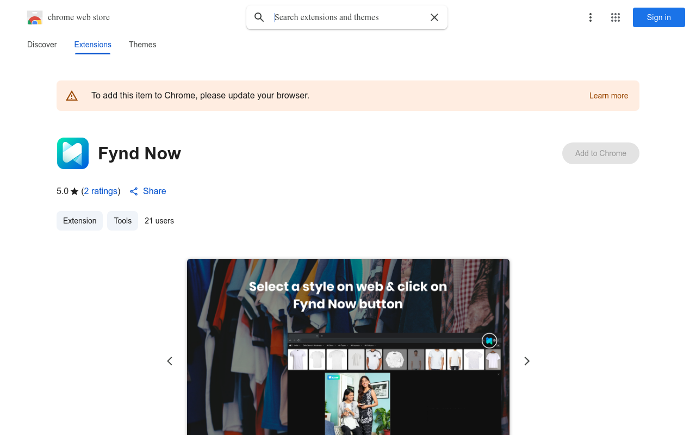Show previous screenshot with left arrow
Image resolution: width=696 pixels, height=435 pixels.
(x=170, y=361)
